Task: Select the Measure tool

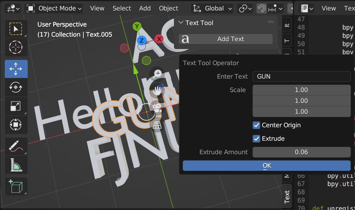Action: pyautogui.click(x=16, y=165)
